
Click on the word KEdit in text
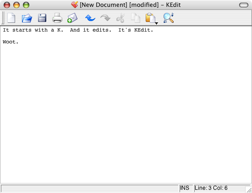pyautogui.click(x=142, y=30)
